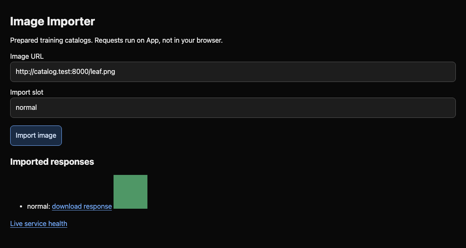Screen dimensions: 466x248
Task: Click the Imported responses heading
Action: point(52,161)
